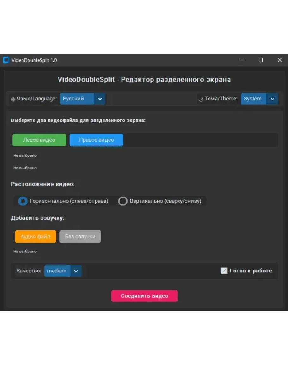Viewport: 288px width, 365px height.
Task: Open the theme dropdown arrow next to System
Action: click(272, 99)
